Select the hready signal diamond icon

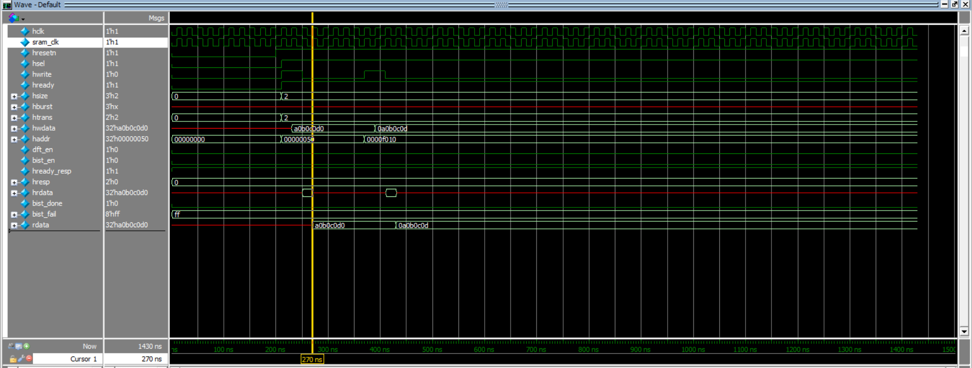coord(25,85)
